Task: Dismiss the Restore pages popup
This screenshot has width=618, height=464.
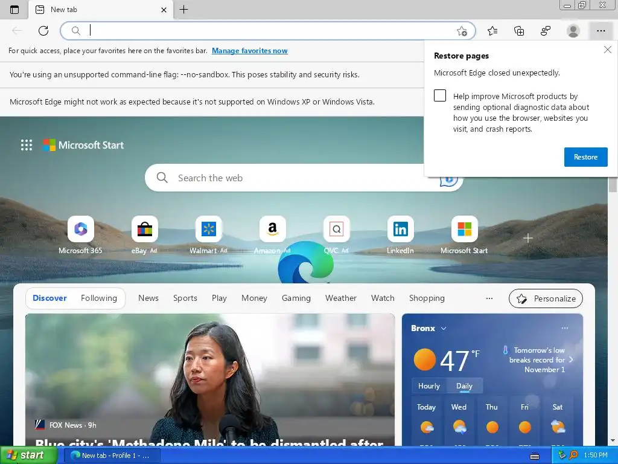Action: (x=607, y=50)
